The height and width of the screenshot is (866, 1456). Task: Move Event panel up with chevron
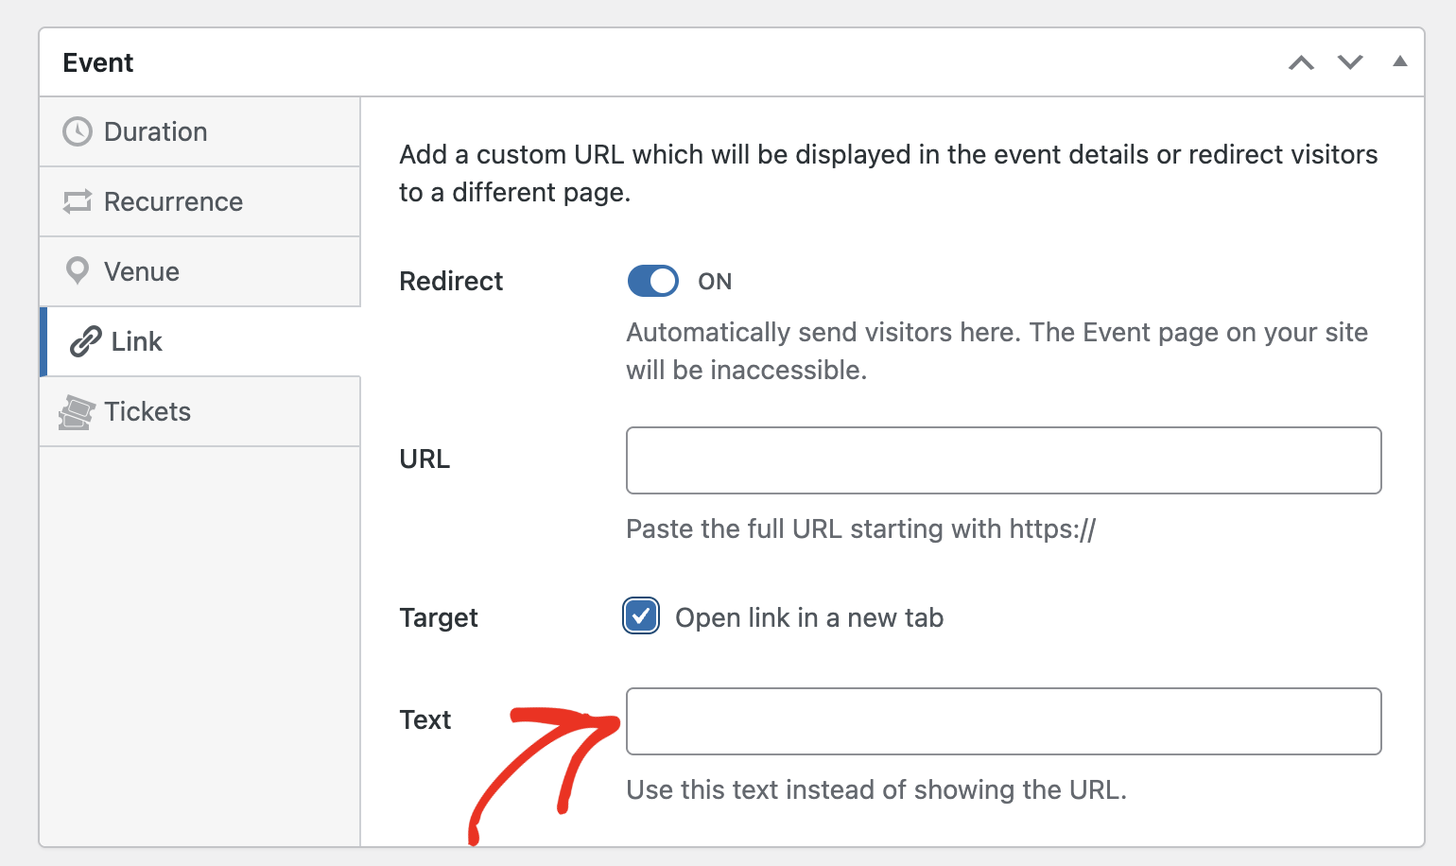1302,63
